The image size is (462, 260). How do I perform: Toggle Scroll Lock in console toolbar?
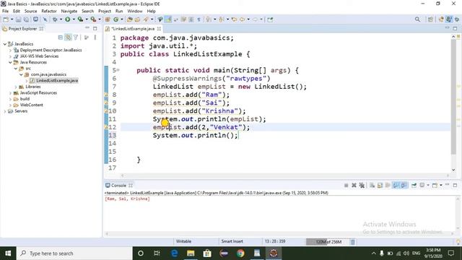(x=380, y=185)
